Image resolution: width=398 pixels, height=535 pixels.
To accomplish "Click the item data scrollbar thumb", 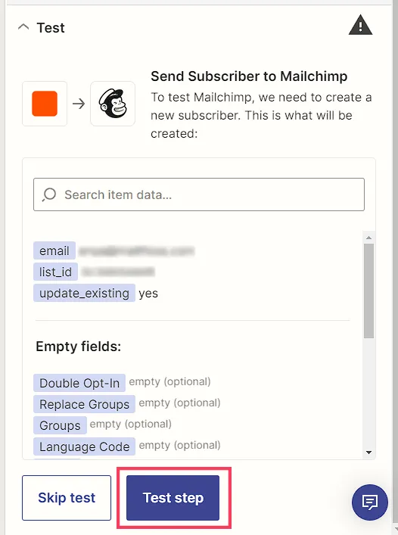I will click(368, 291).
